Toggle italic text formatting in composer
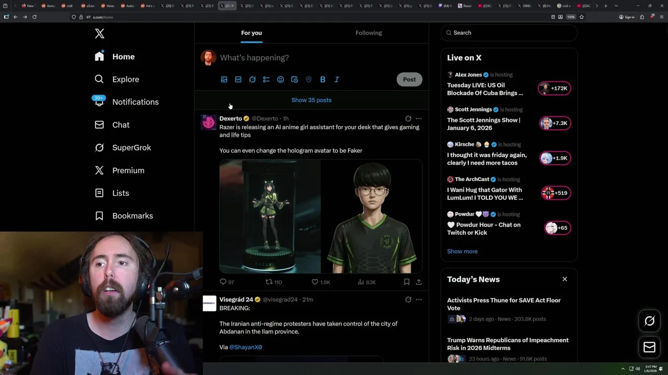 (337, 80)
